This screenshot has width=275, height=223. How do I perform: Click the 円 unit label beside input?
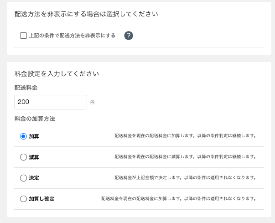point(92,103)
